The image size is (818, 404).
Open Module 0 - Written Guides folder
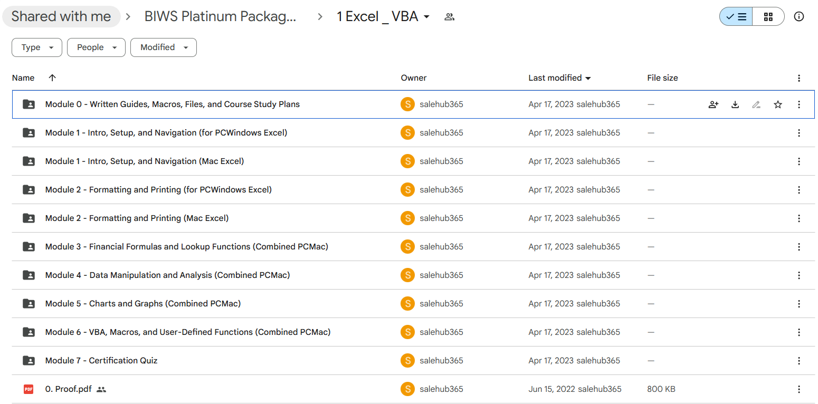(x=173, y=104)
